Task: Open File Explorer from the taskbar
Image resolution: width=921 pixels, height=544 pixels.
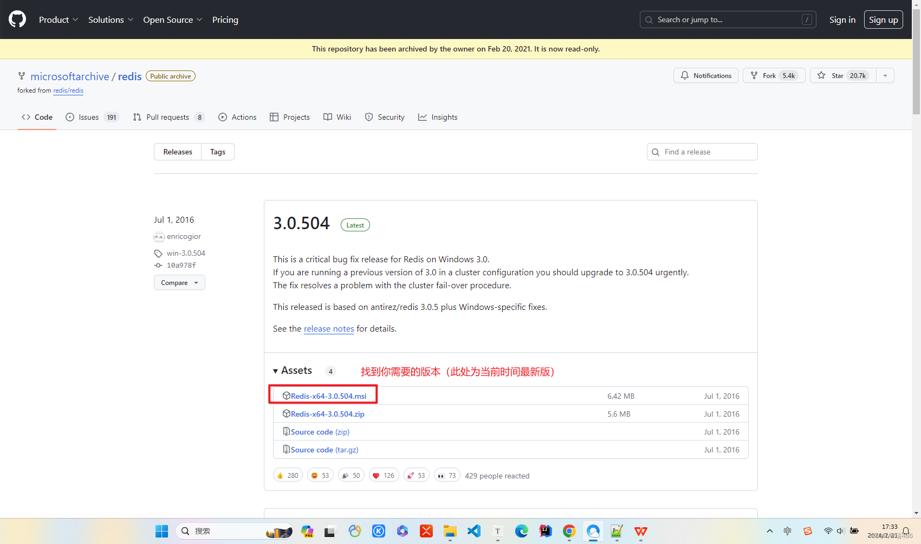Action: tap(450, 531)
